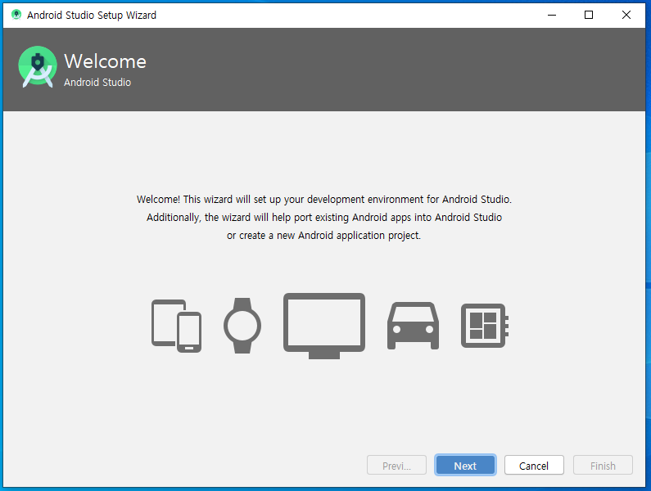This screenshot has height=491, width=651.
Task: Click the Next button
Action: [465, 466]
